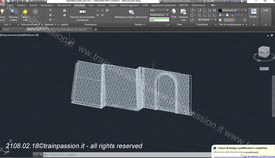275x158 pixels.
Task: Open the Stato sole sun settings
Action: (25, 12)
